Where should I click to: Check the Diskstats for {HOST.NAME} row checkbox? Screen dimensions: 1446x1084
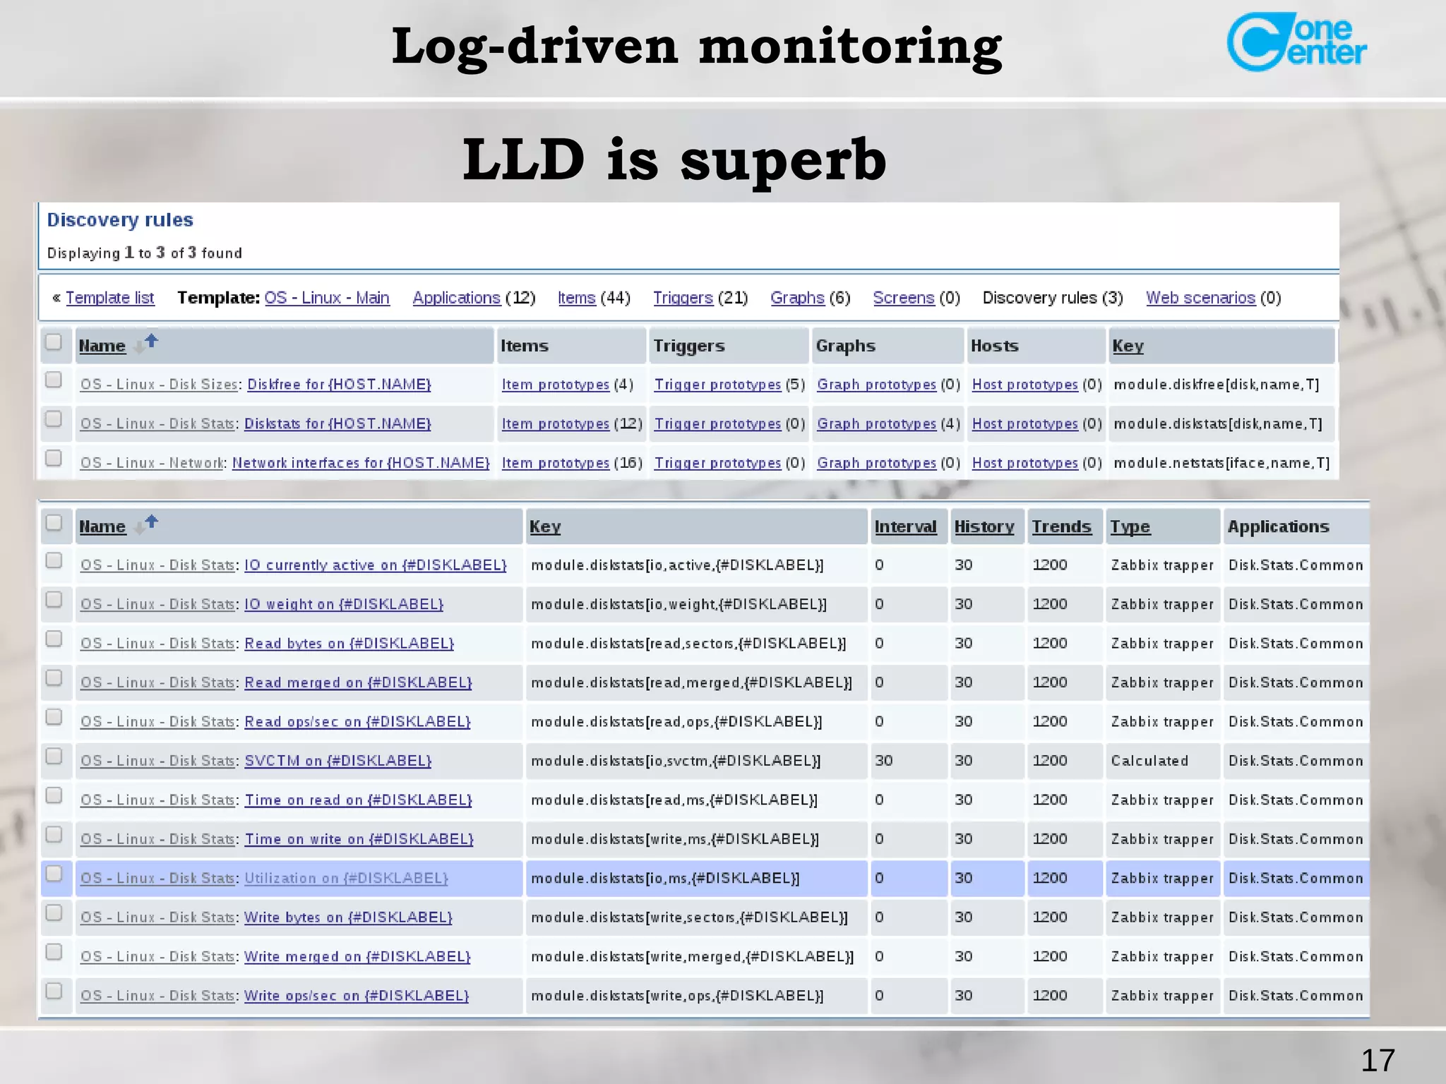point(54,419)
